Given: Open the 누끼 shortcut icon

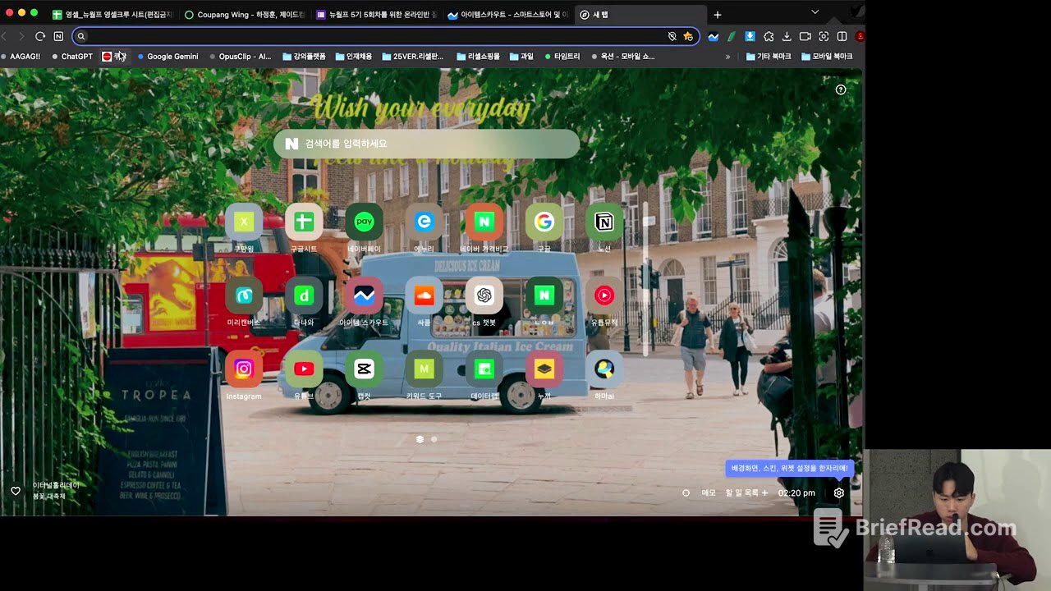Looking at the screenshot, I should [x=544, y=369].
